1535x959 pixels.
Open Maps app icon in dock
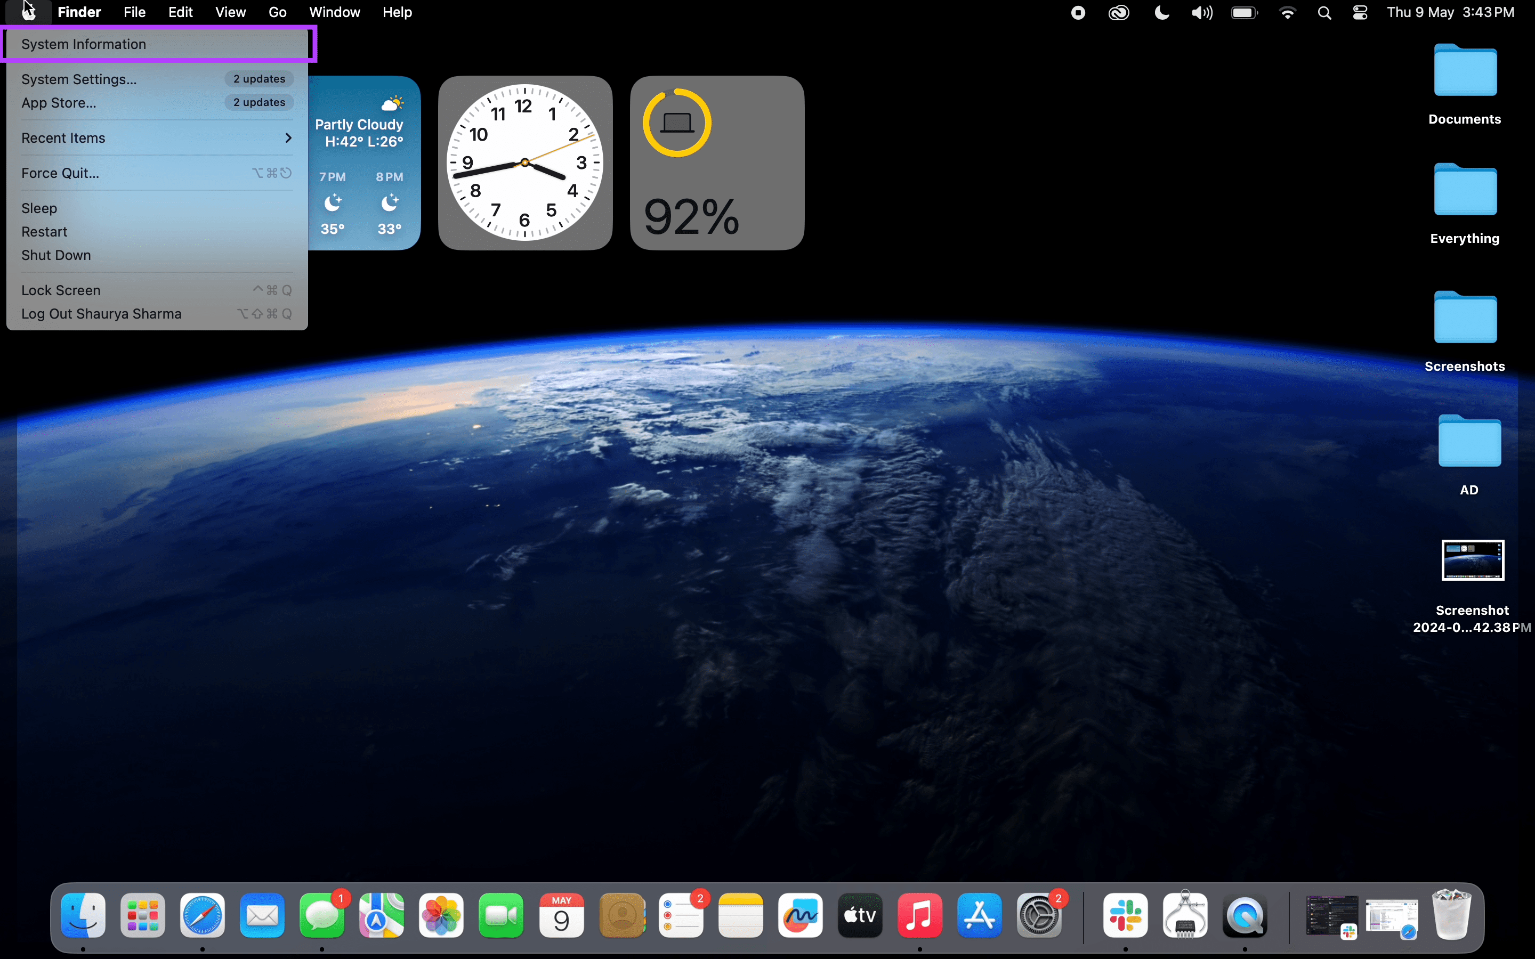(380, 916)
